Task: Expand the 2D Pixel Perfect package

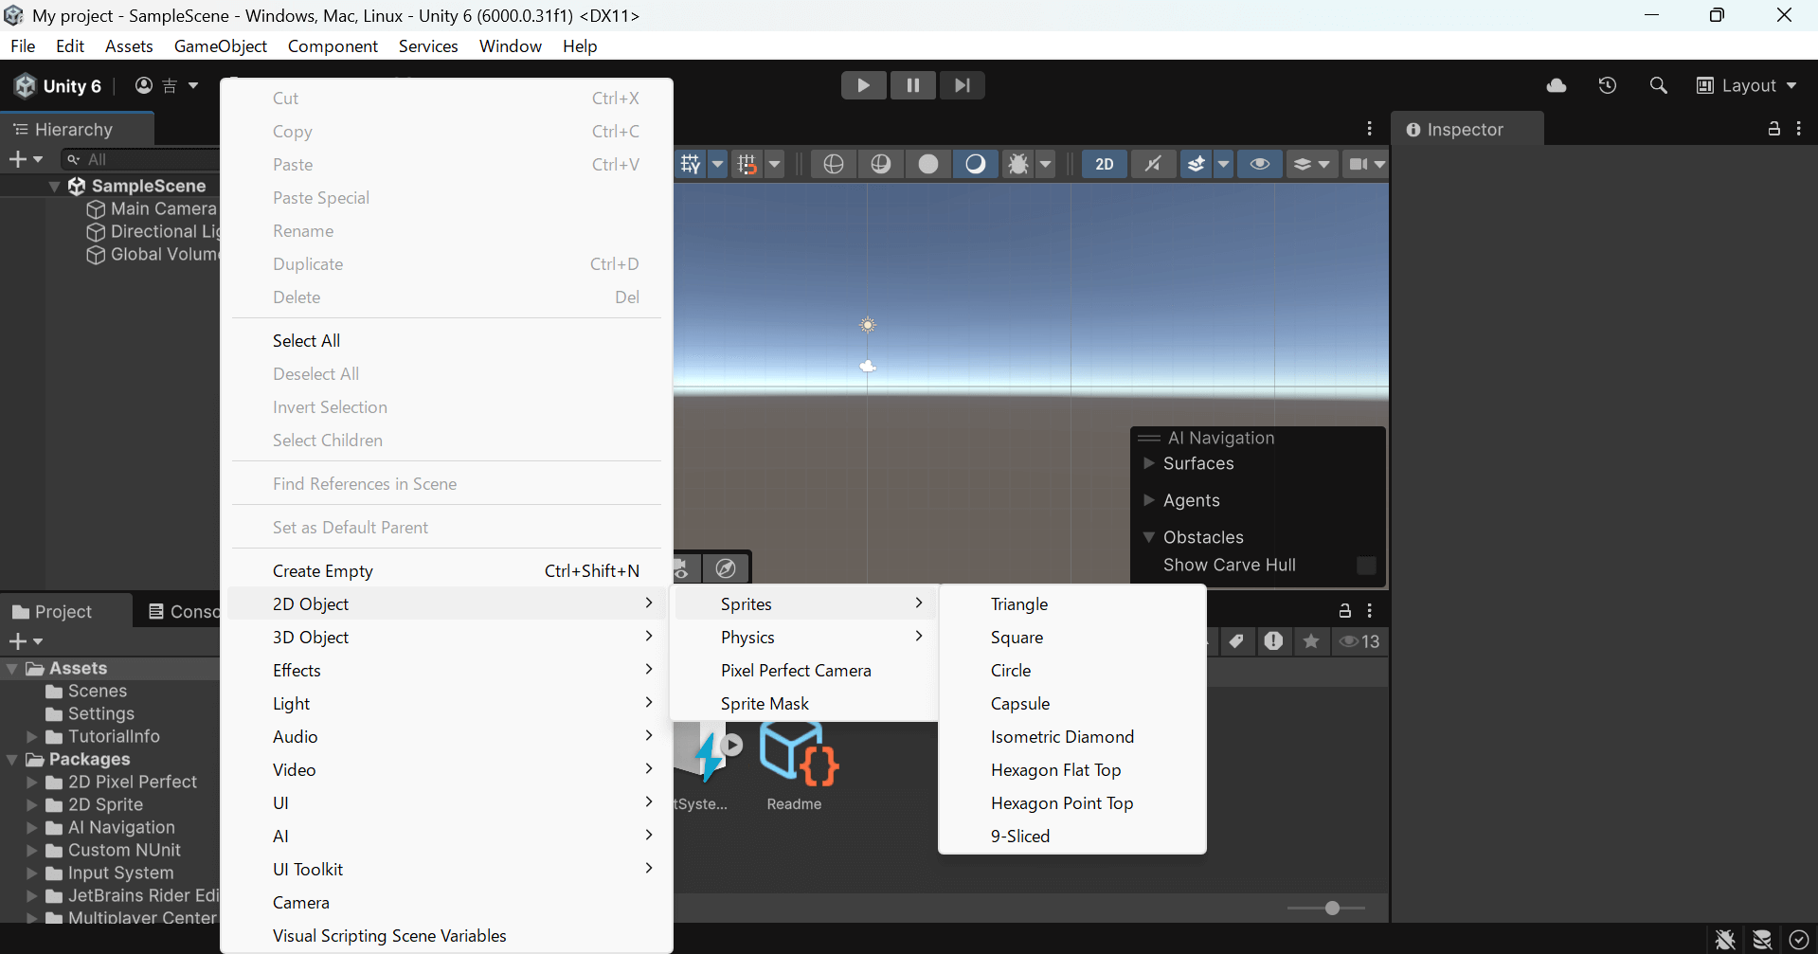Action: click(31, 782)
